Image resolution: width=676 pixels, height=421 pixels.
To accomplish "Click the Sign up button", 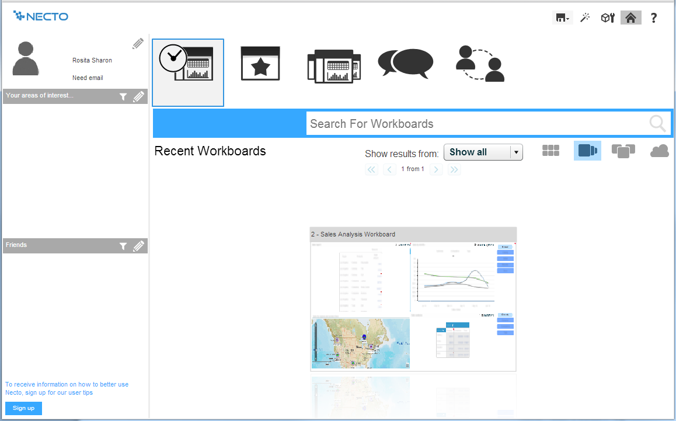I will pos(23,408).
